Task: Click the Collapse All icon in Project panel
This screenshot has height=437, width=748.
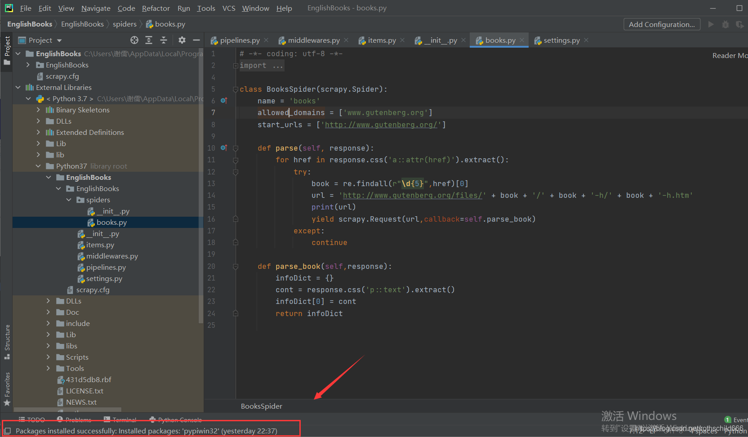Action: tap(164, 40)
